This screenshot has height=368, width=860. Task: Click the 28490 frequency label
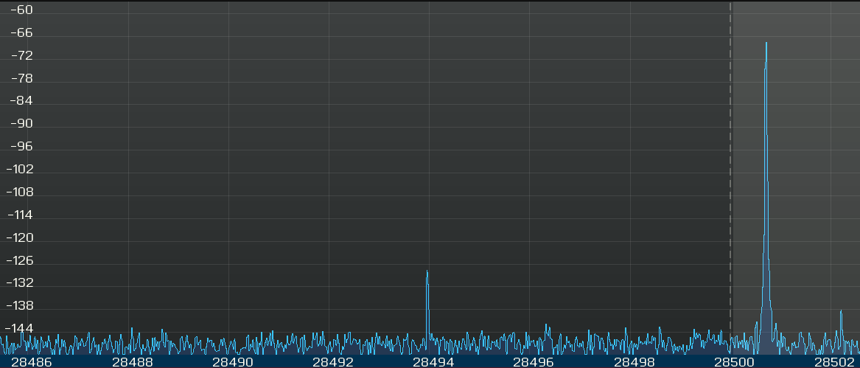click(x=233, y=362)
